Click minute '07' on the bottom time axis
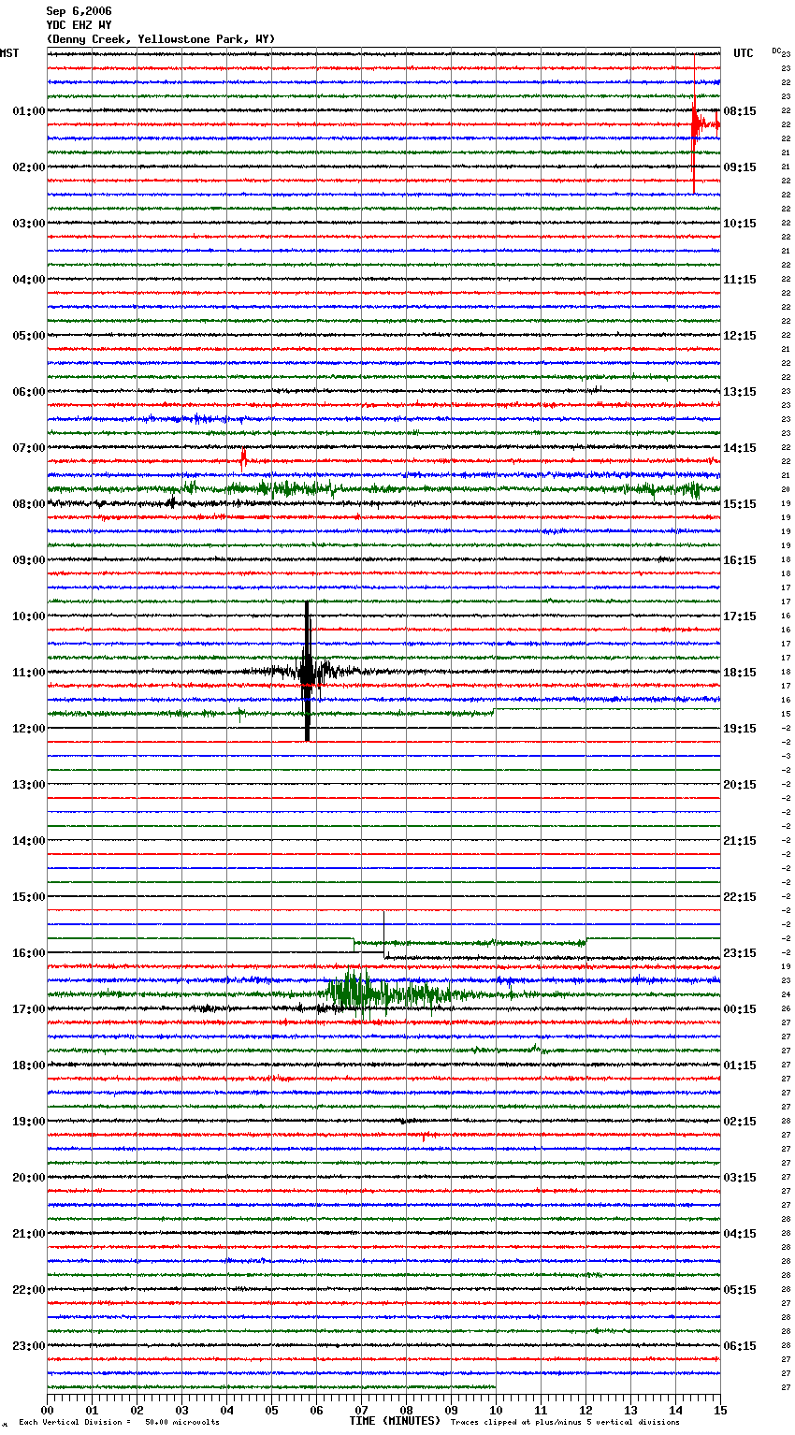 [x=361, y=1410]
